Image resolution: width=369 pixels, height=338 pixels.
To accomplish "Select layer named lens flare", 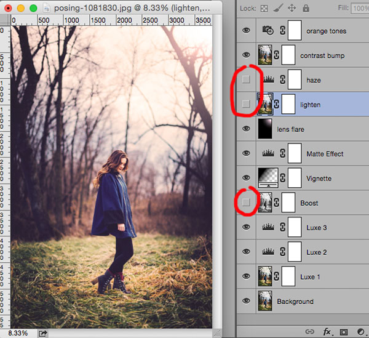I will (290, 129).
